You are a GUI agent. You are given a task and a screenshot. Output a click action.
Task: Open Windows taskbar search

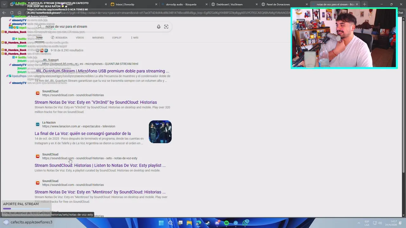coord(171,223)
